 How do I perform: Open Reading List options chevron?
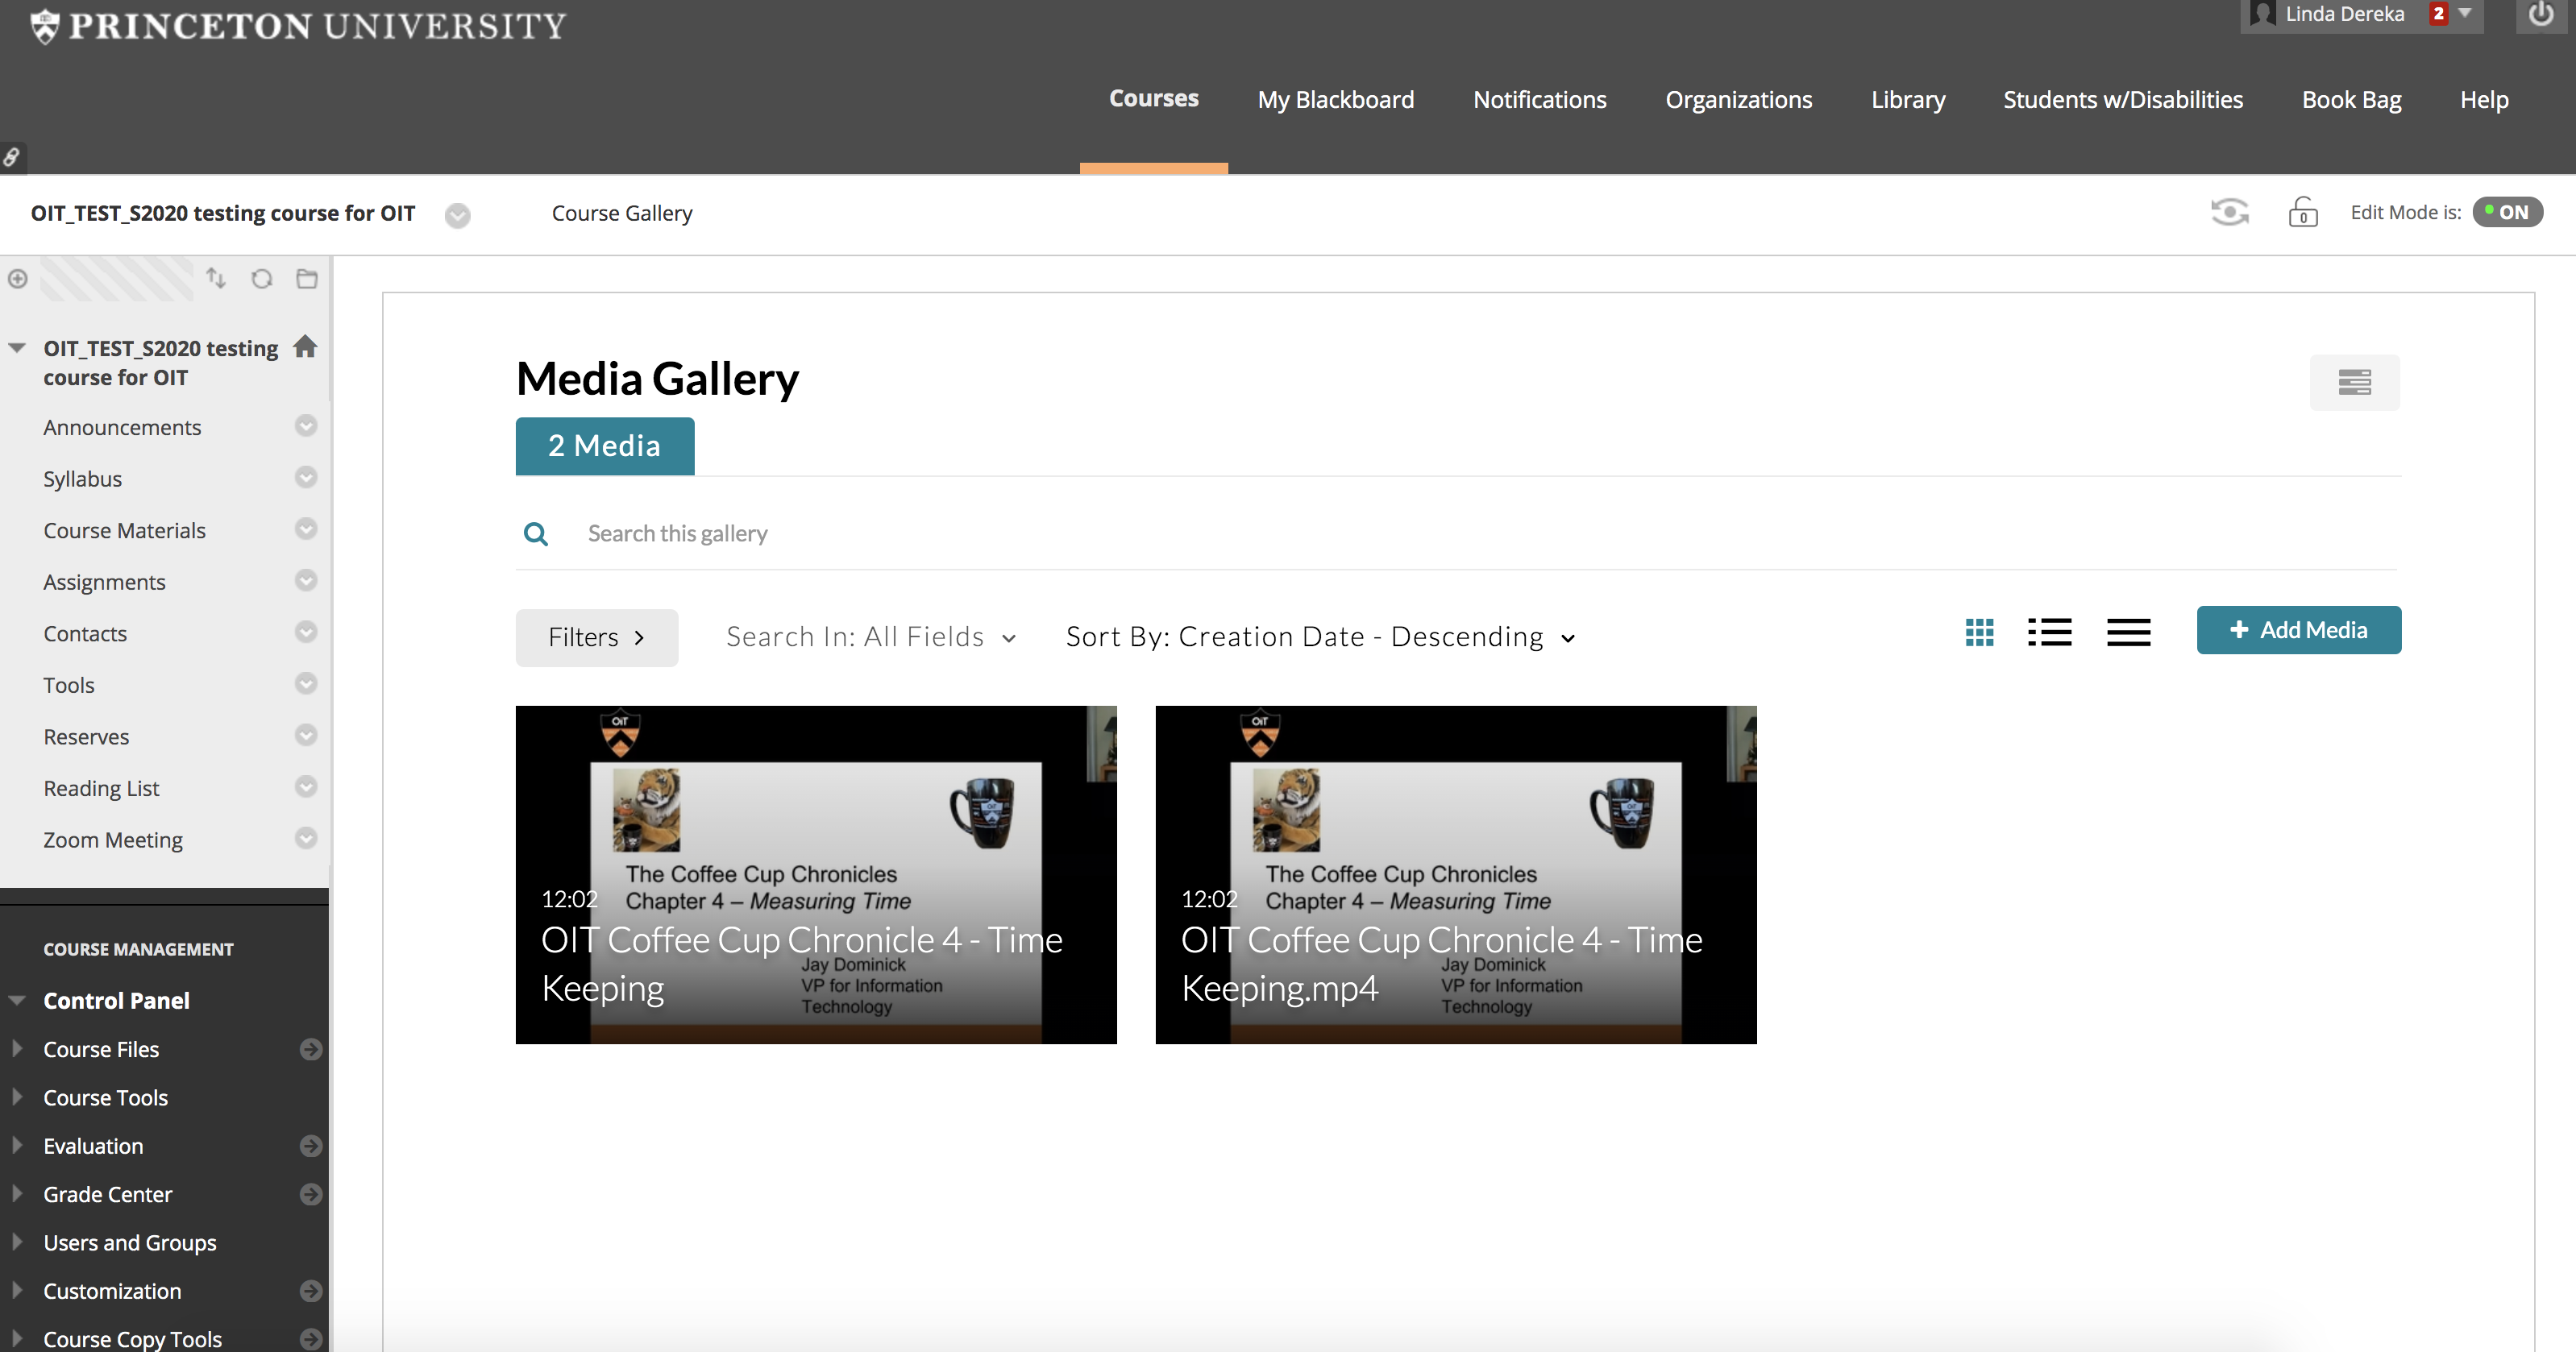point(306,787)
